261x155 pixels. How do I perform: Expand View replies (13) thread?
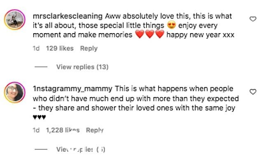(82, 67)
